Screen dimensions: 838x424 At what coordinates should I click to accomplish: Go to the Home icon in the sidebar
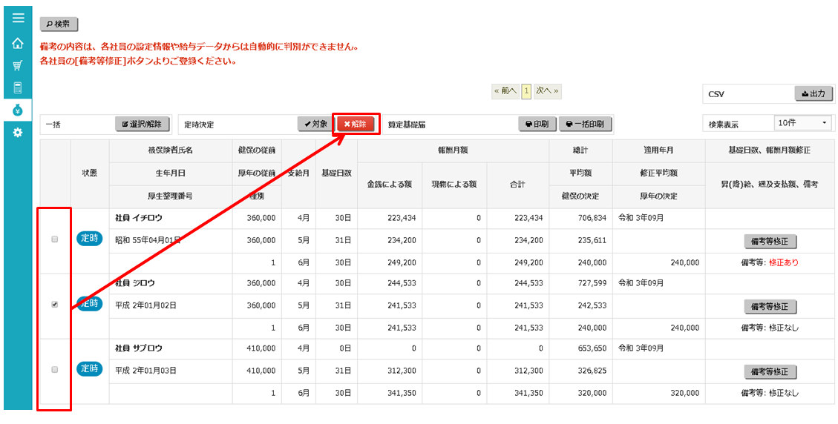click(x=18, y=43)
